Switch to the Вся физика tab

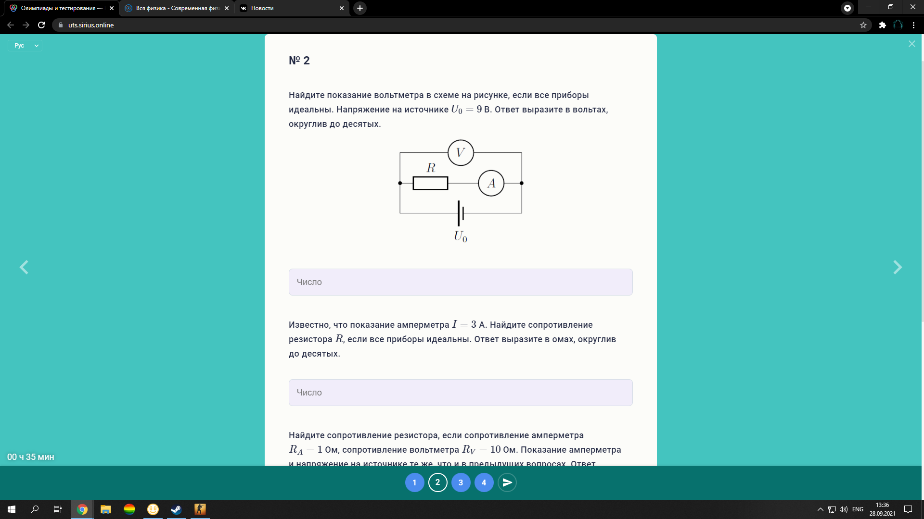pyautogui.click(x=176, y=8)
